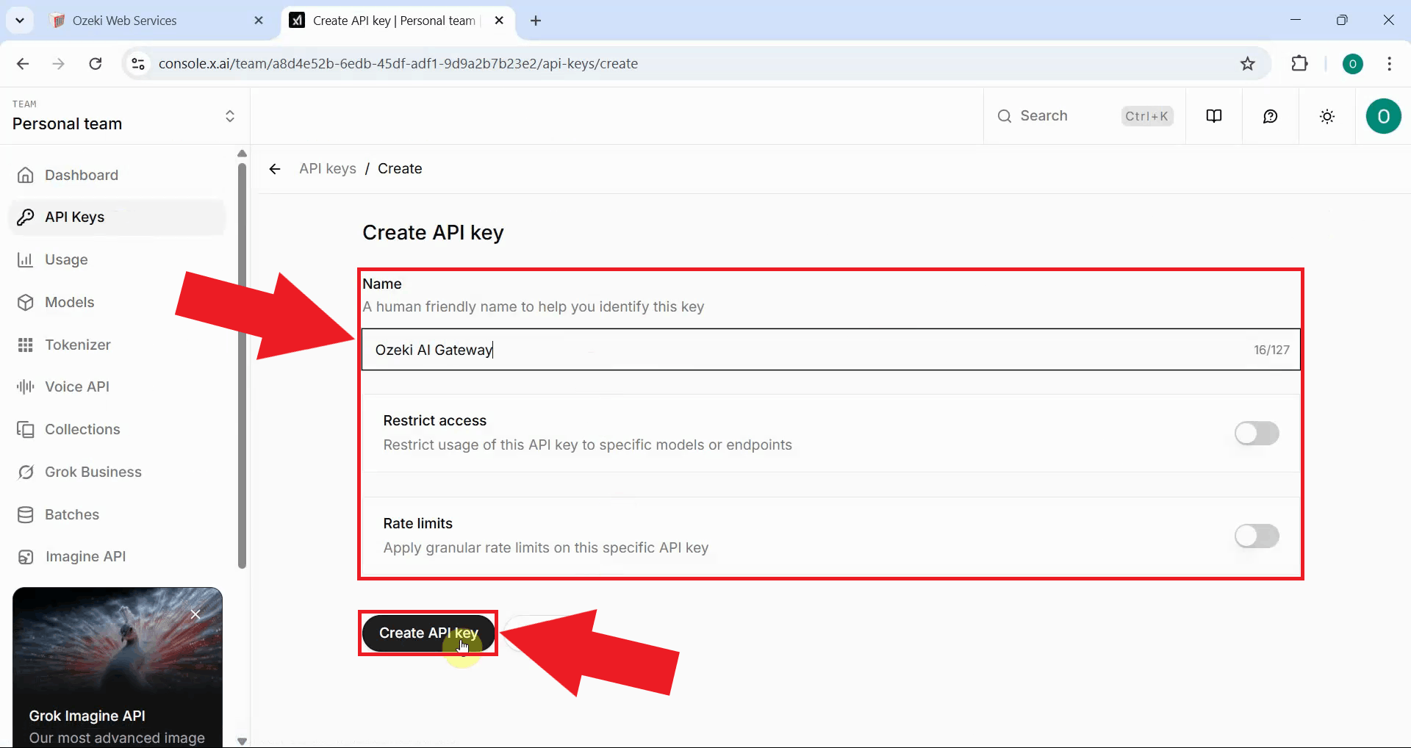Viewport: 1411px width, 748px height.
Task: Click the Ozeki AI Gateway name field
Action: (661, 349)
